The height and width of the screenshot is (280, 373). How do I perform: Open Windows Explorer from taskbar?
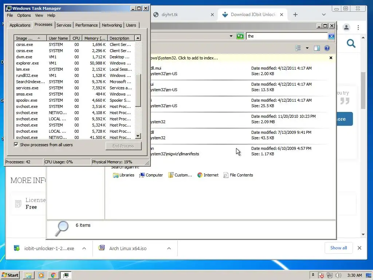click(29, 276)
